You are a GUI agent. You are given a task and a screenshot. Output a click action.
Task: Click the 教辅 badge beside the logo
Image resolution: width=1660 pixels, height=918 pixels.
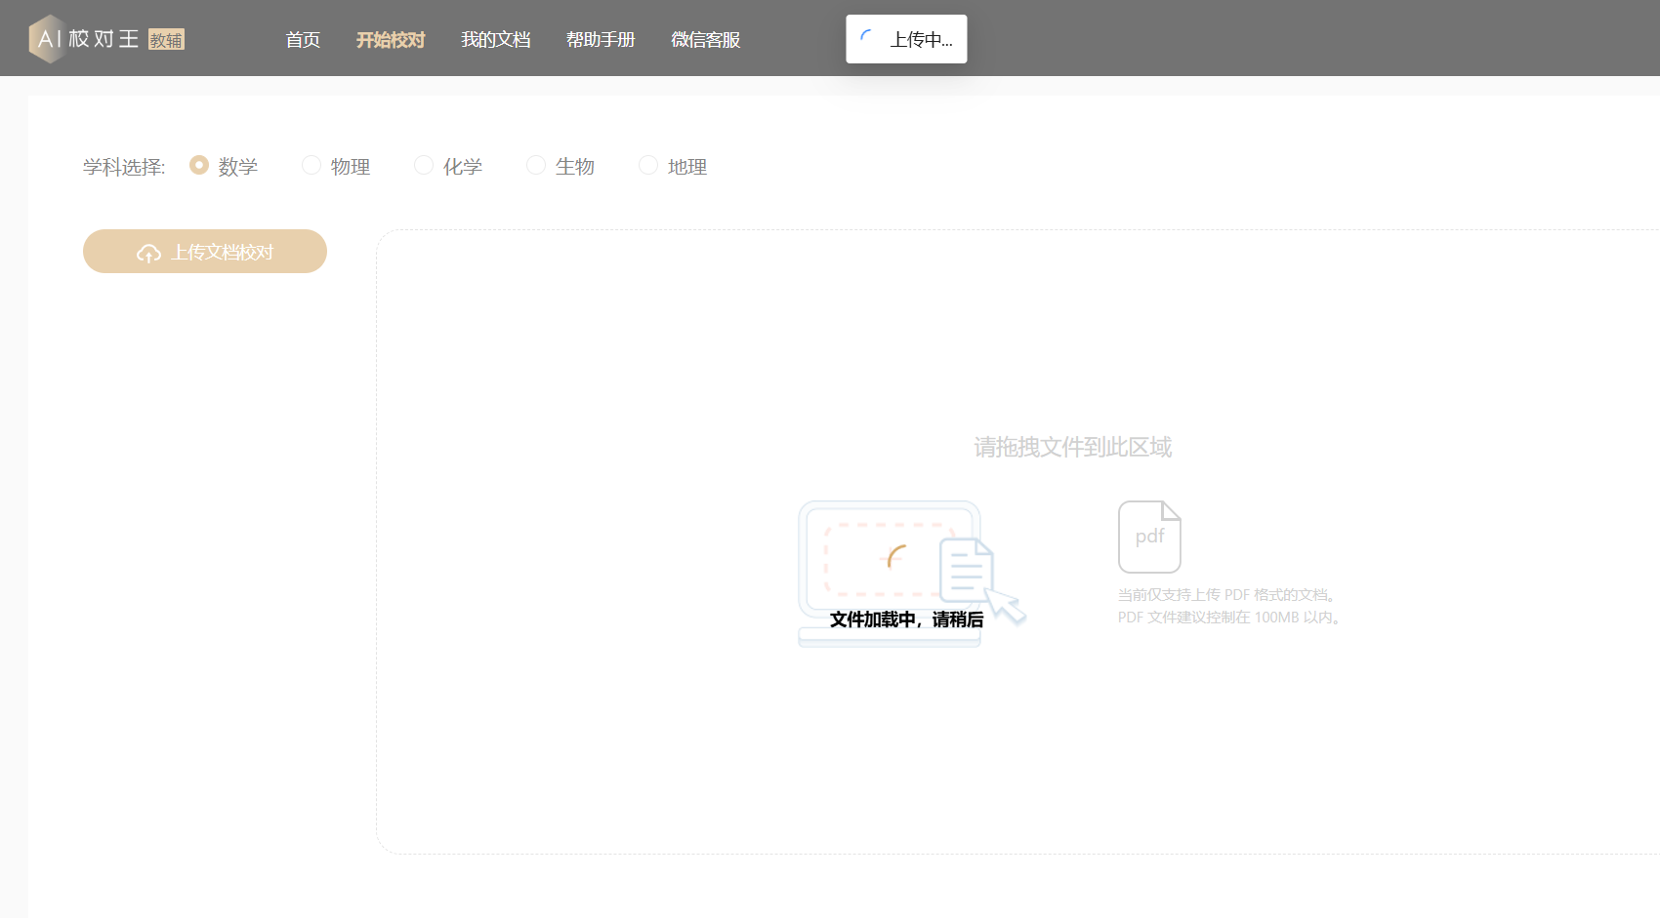[166, 40]
